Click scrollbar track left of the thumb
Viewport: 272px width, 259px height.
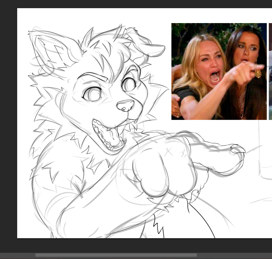tap(17, 255)
